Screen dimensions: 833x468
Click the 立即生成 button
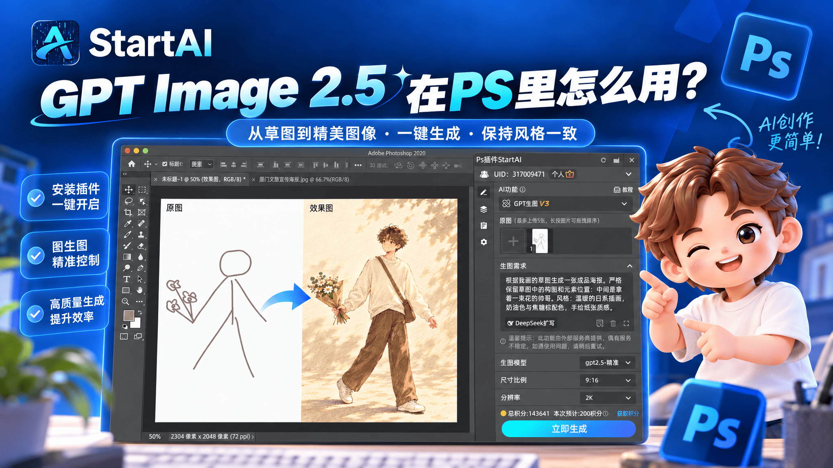[569, 429]
